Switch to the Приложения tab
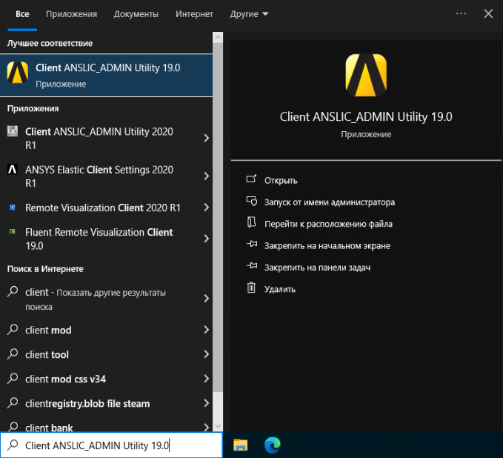The height and width of the screenshot is (458, 503). 71,14
